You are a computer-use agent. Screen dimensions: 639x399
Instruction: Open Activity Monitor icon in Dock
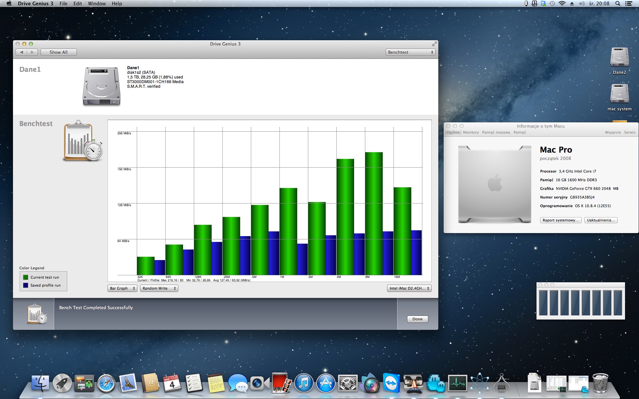click(458, 383)
